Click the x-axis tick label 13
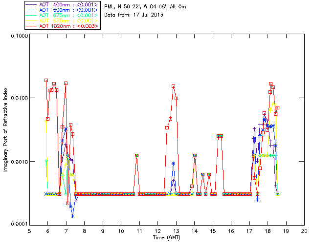The width and height of the screenshot is (313, 250). point(176,231)
